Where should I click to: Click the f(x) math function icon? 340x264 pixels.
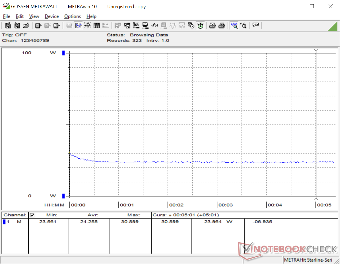coord(154,25)
